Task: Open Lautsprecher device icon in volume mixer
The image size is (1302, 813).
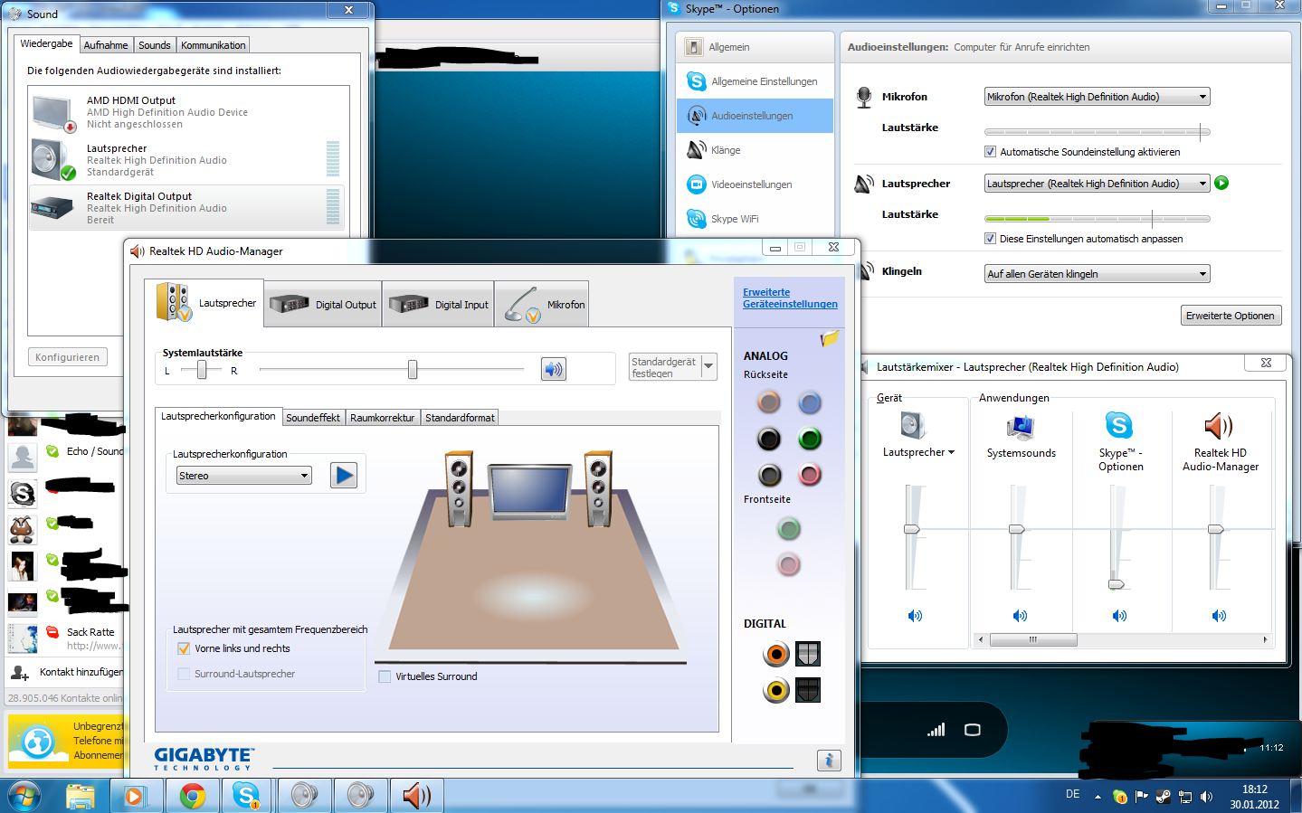Action: [913, 425]
